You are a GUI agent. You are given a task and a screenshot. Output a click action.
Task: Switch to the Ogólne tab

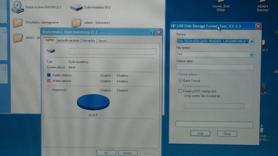coord(49,40)
